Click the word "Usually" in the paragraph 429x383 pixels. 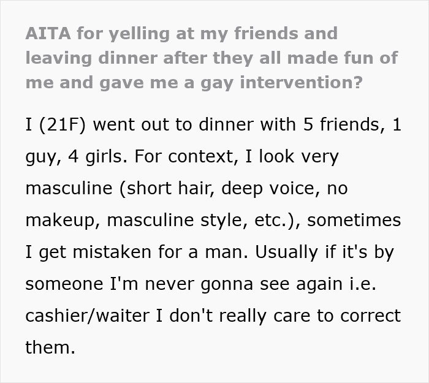click(275, 252)
